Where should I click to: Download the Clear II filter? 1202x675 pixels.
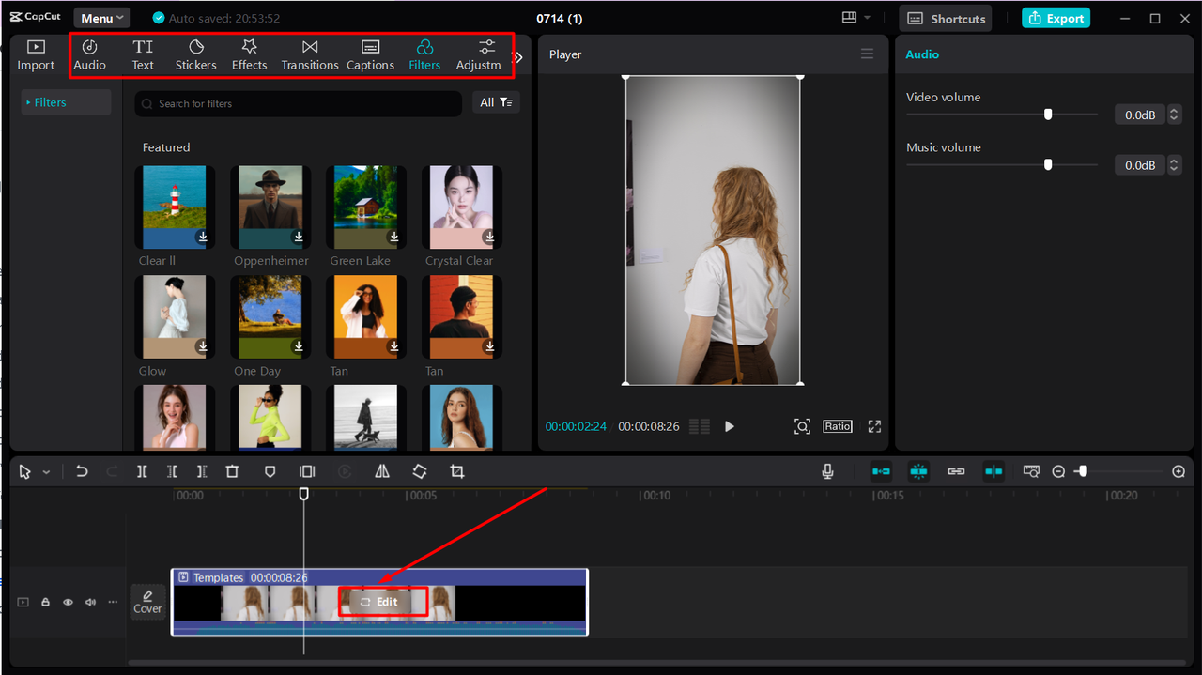[x=202, y=238]
